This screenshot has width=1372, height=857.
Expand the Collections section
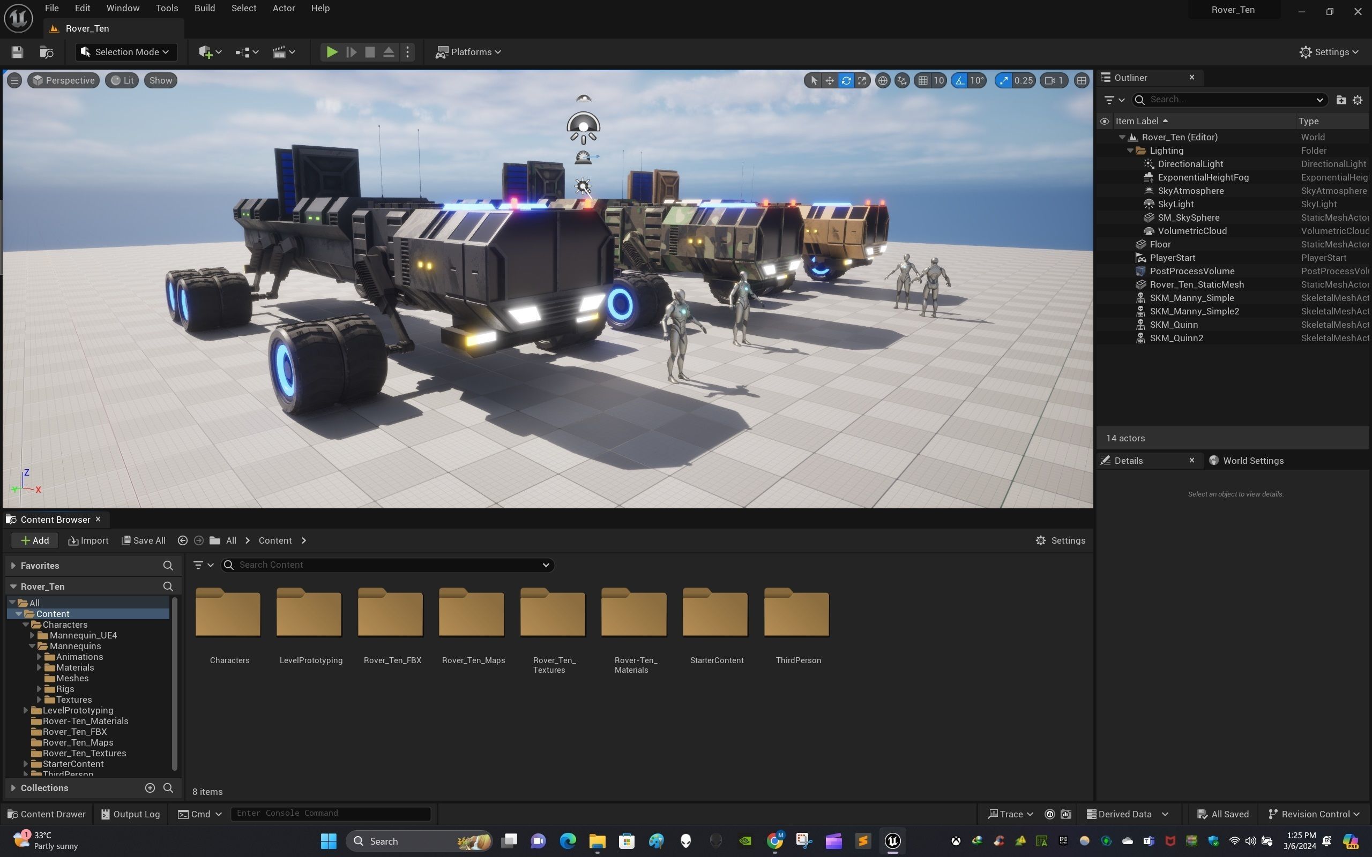tap(13, 788)
